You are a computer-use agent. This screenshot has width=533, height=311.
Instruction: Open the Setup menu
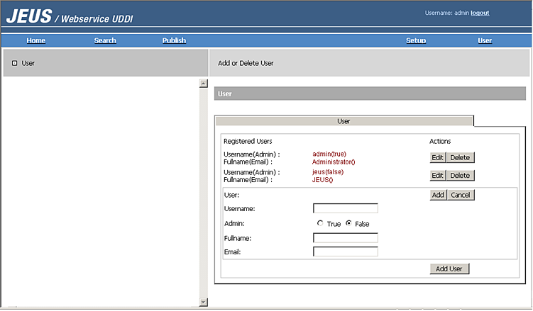pos(416,40)
